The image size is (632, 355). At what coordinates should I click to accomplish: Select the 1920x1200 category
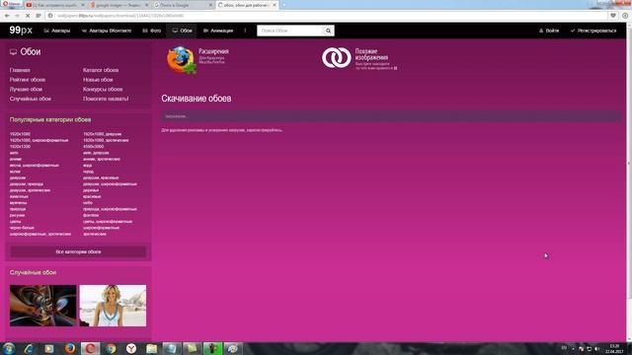tap(20, 147)
